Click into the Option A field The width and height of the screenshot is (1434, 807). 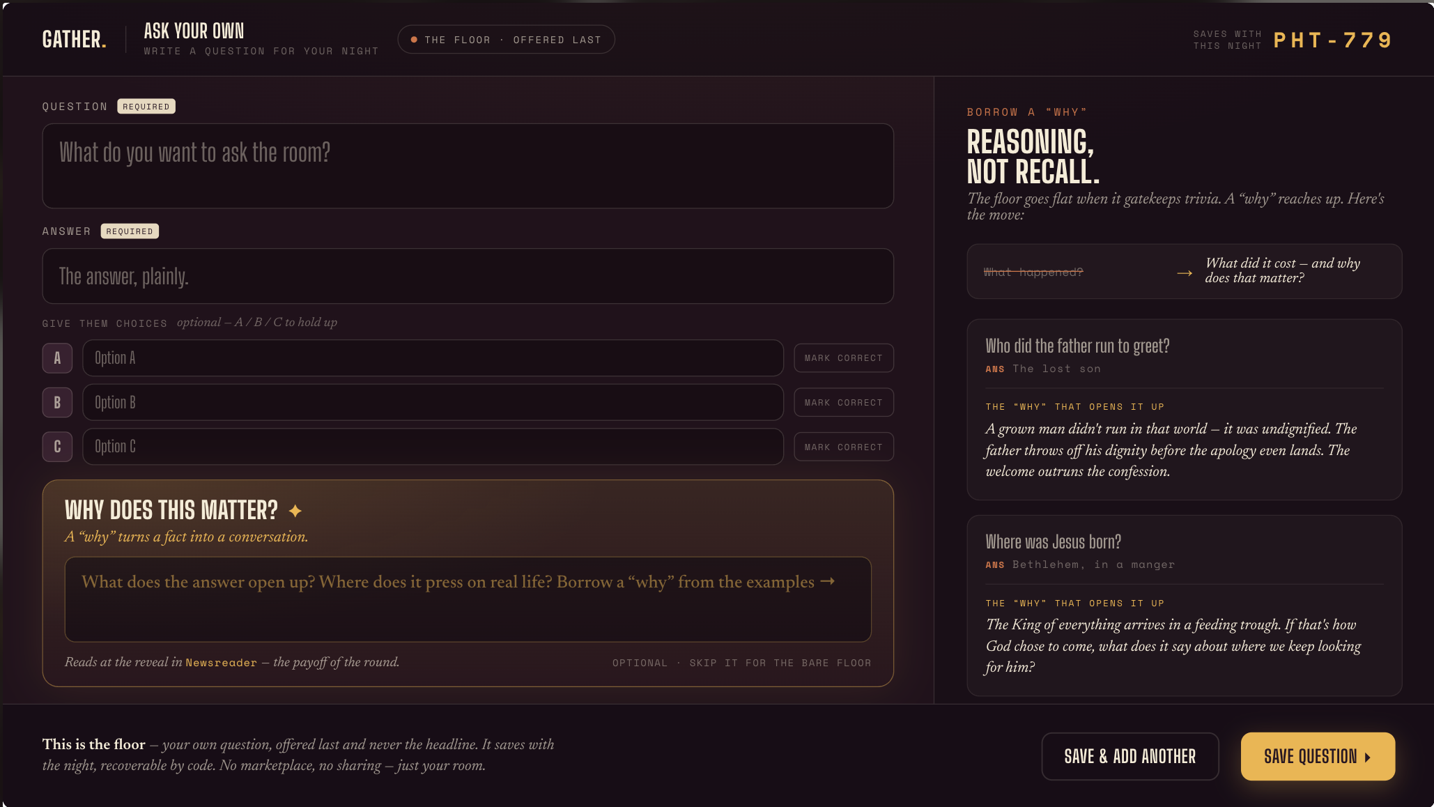point(433,358)
